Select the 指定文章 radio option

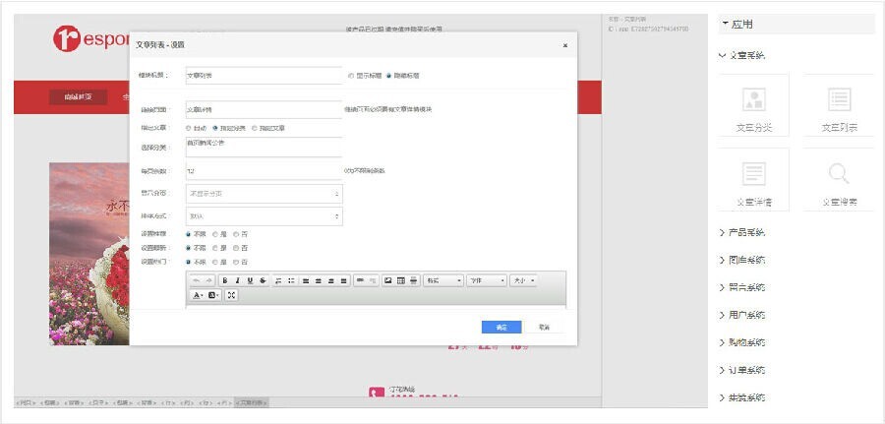[256, 128]
